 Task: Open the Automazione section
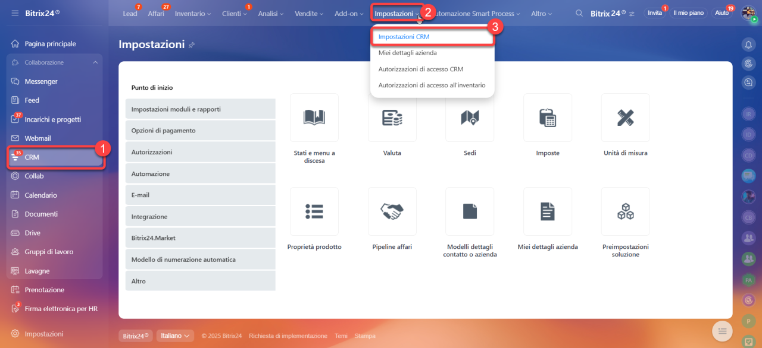201,173
